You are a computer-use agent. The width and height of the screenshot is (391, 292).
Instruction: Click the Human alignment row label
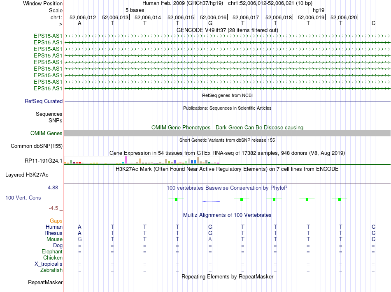coord(54,227)
